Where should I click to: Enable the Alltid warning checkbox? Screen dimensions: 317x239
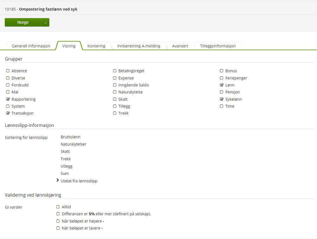coord(58,207)
